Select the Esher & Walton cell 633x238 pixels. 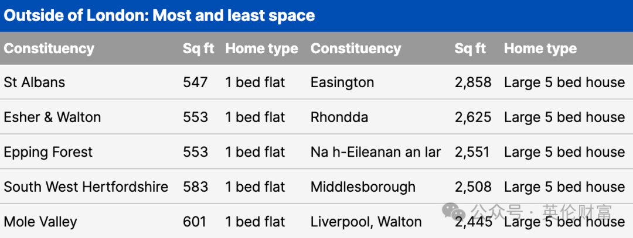coord(53,117)
